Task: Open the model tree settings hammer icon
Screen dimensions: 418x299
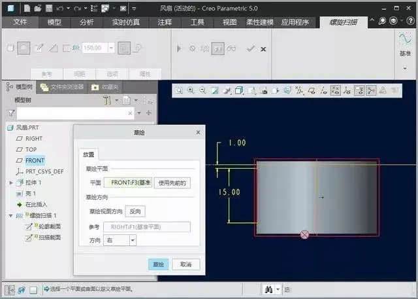Action: tap(107, 101)
